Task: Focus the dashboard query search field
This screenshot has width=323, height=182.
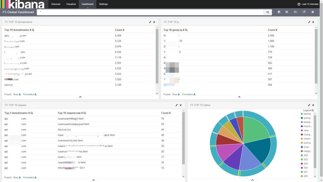Action: [150, 12]
